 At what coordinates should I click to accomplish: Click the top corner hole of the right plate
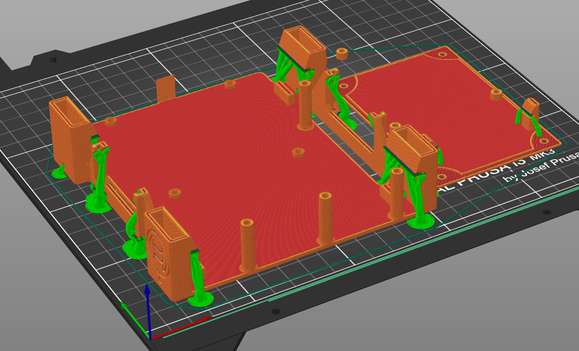point(443,54)
